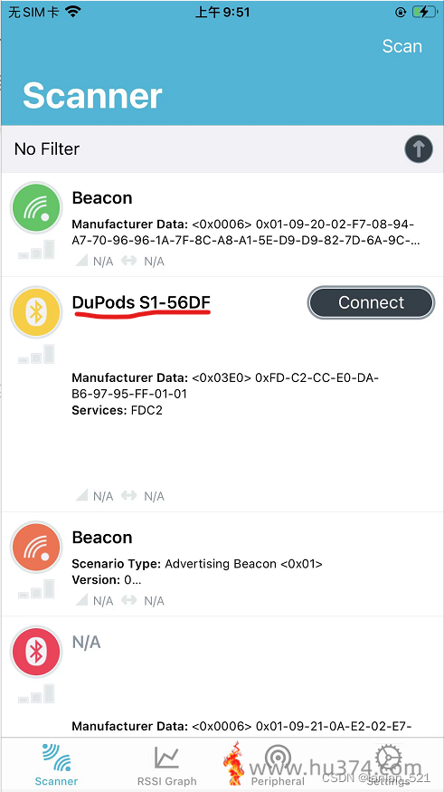Tap the orange Beacon device icon
Screen dimensions: 444x792
tap(36, 548)
